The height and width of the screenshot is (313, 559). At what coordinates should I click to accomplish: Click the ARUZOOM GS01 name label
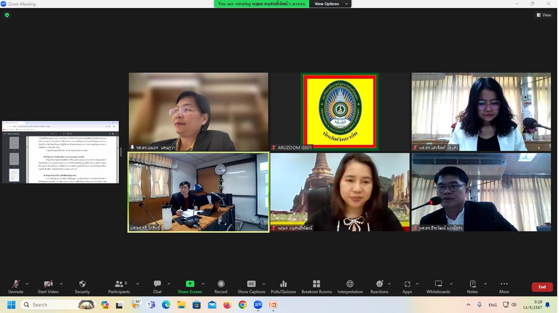(295, 147)
